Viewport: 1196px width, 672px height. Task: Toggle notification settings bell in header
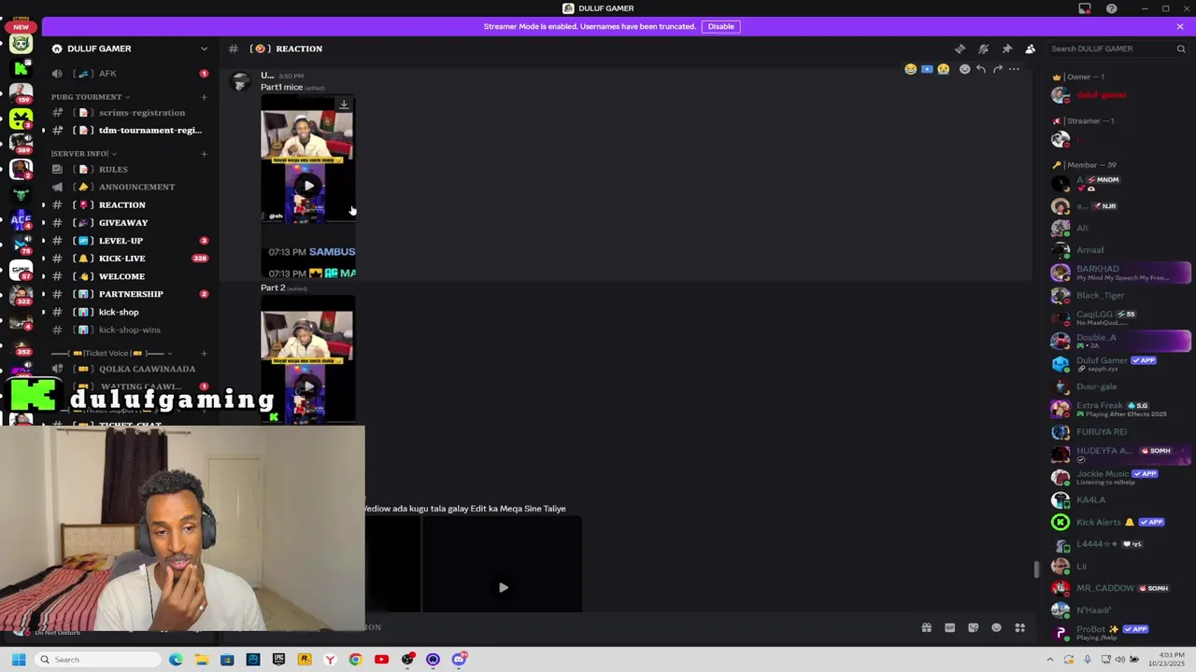[983, 49]
